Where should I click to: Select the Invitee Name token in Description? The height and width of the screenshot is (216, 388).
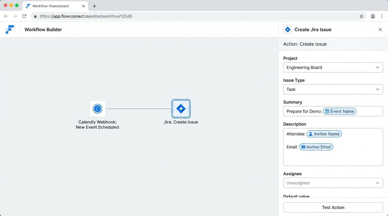point(324,134)
